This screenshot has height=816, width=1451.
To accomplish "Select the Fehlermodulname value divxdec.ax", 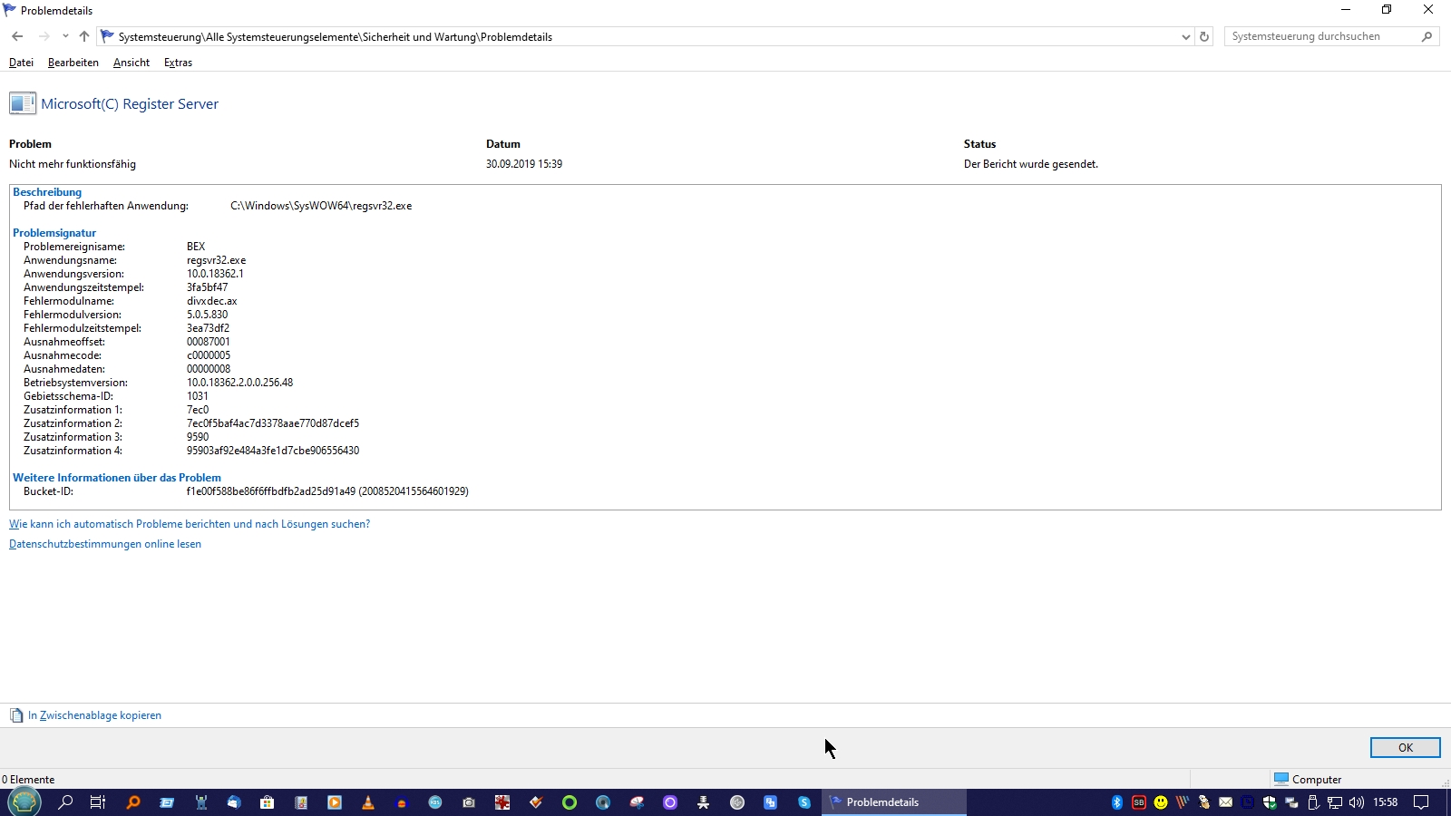I will (212, 301).
